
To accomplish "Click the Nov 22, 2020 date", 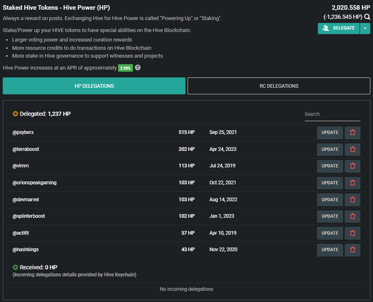I will [x=223, y=250].
